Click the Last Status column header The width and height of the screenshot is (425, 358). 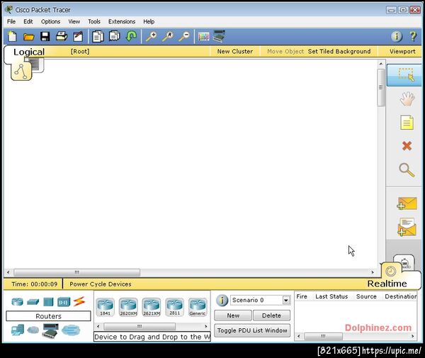(x=331, y=296)
